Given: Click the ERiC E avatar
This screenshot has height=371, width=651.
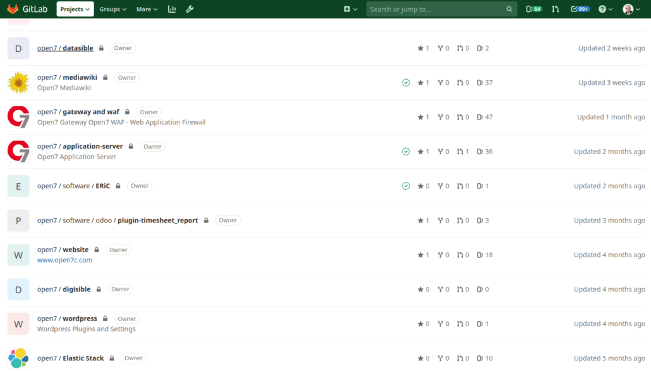Looking at the screenshot, I should point(18,186).
